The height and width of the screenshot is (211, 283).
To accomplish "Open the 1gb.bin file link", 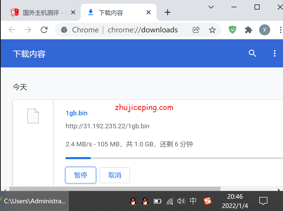I will (76, 113).
